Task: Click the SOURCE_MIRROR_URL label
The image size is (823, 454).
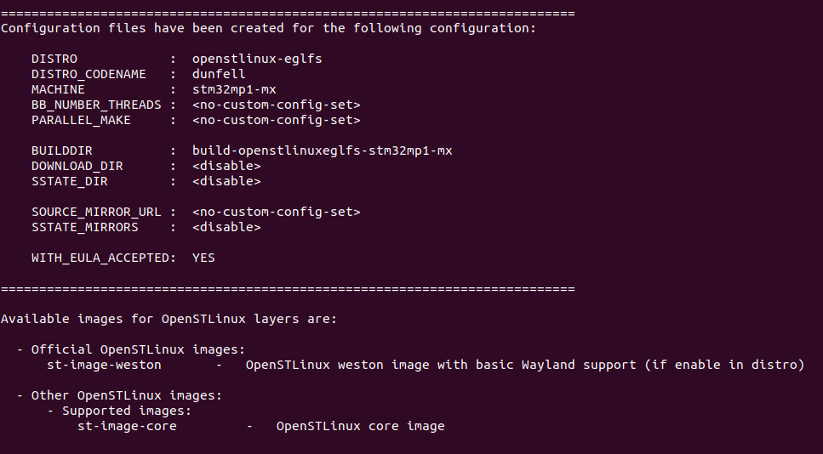Action: pos(96,213)
